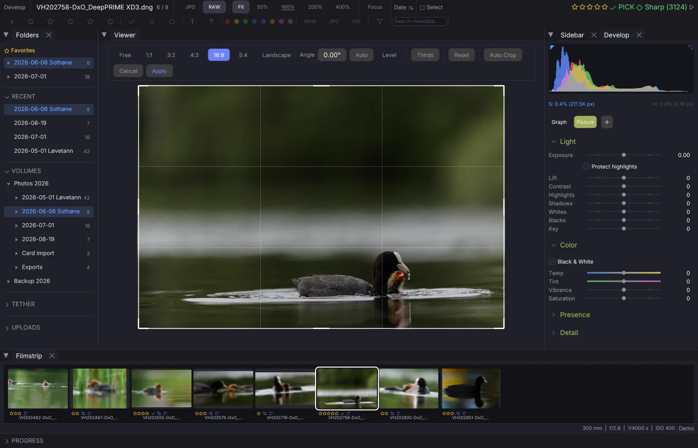
Task: Toggle JPG display mode in top bar
Action: point(190,7)
